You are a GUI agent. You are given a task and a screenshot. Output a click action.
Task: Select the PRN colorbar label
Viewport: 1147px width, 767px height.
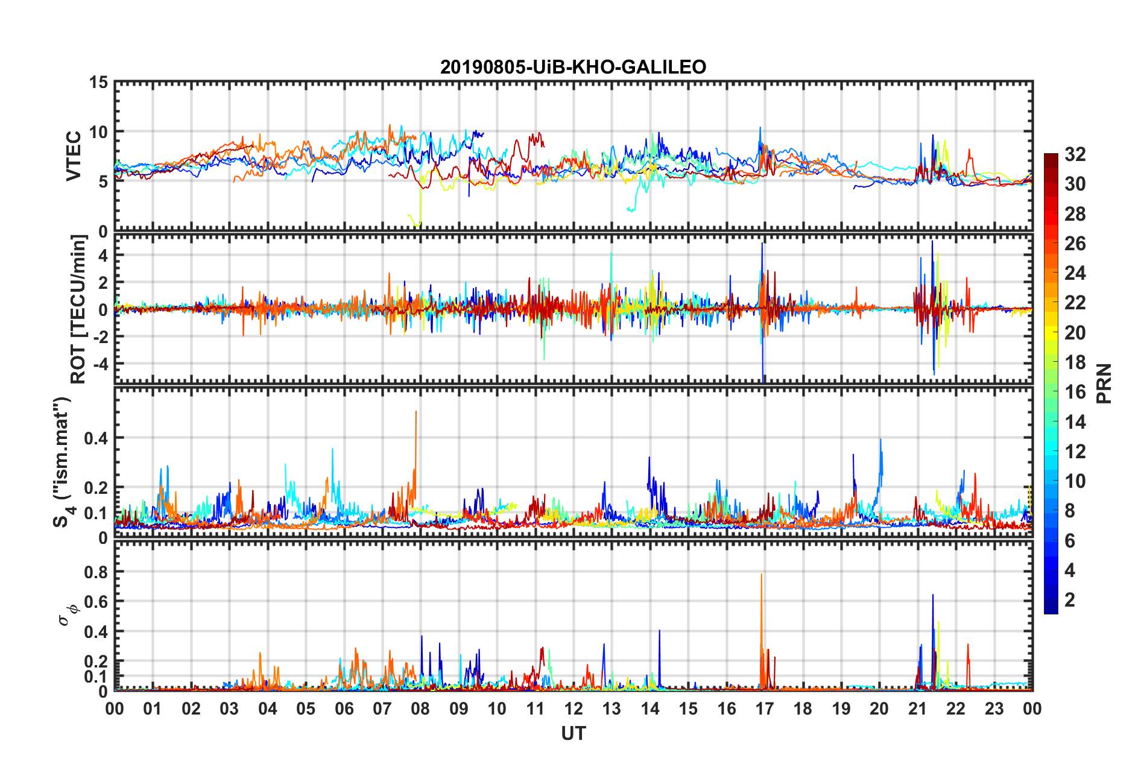coord(1104,383)
